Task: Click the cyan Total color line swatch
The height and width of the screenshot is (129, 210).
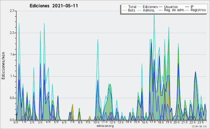Action: (x=124, y=7)
